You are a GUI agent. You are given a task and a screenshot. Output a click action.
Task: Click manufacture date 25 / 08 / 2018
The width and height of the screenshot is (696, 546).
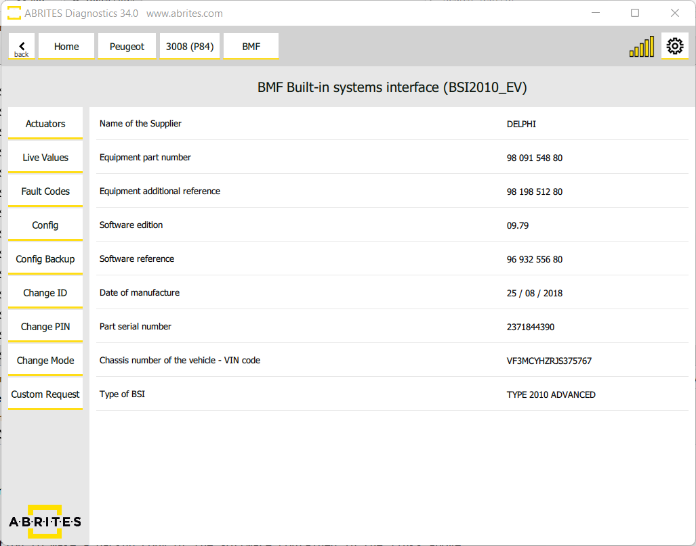[535, 293]
